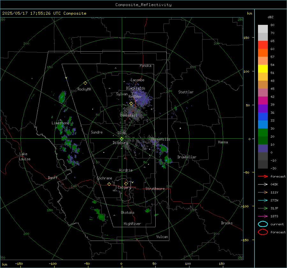Screen dimensions: 287x268
Task: Click the magenta 18TS arrow icon
Action: 263,216
